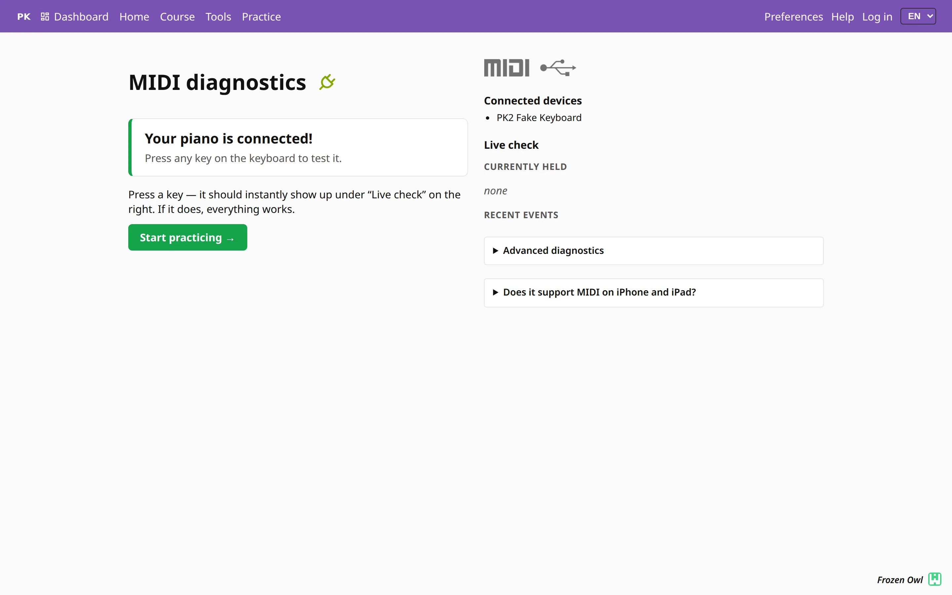Open the EN language dropdown
Image resolution: width=952 pixels, height=595 pixels.
coord(918,17)
